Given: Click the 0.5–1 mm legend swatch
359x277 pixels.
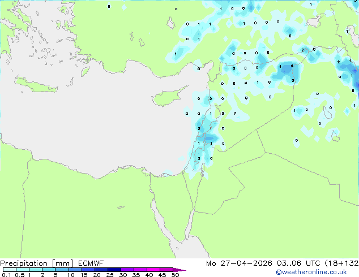Looking at the screenshot, I should tap(23, 270).
